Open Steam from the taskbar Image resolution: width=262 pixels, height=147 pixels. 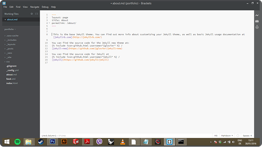(x=41, y=142)
